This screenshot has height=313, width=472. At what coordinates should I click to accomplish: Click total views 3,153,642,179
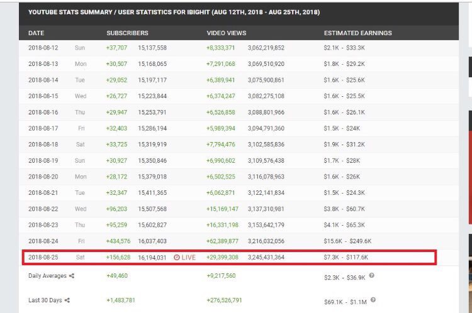(266, 225)
